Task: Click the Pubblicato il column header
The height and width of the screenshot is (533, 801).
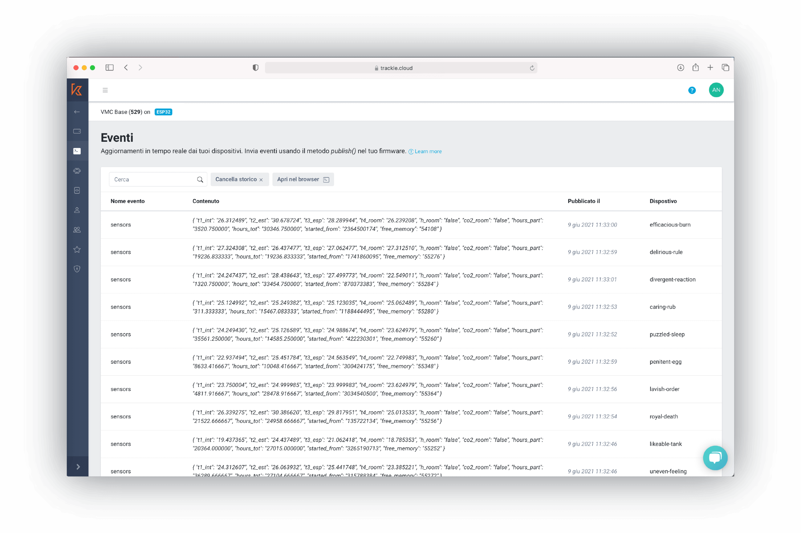Action: point(584,201)
